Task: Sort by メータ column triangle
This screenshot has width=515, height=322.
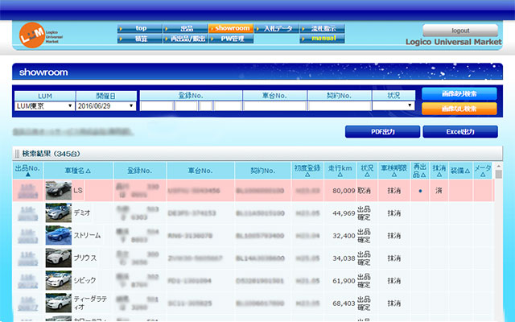Action: point(483,175)
